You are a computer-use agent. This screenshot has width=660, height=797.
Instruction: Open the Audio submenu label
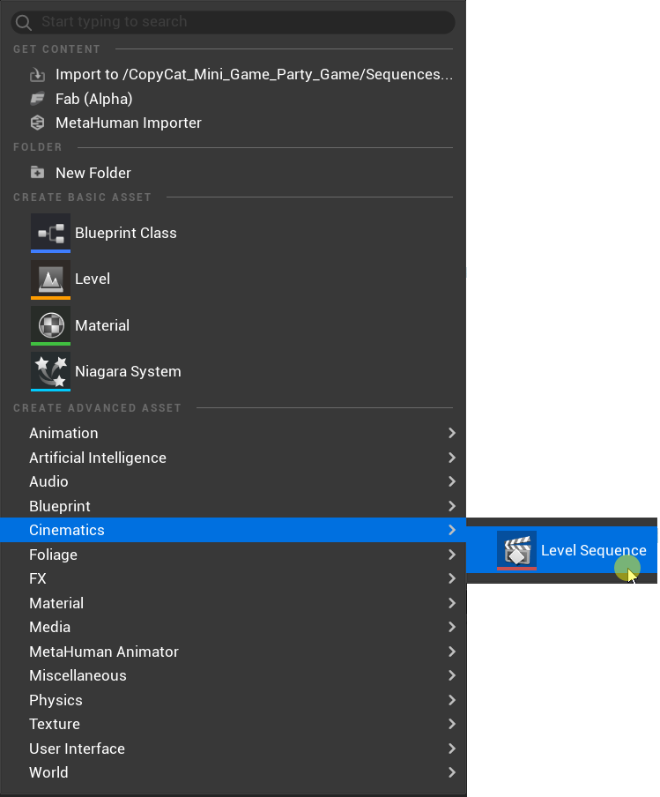pos(48,481)
